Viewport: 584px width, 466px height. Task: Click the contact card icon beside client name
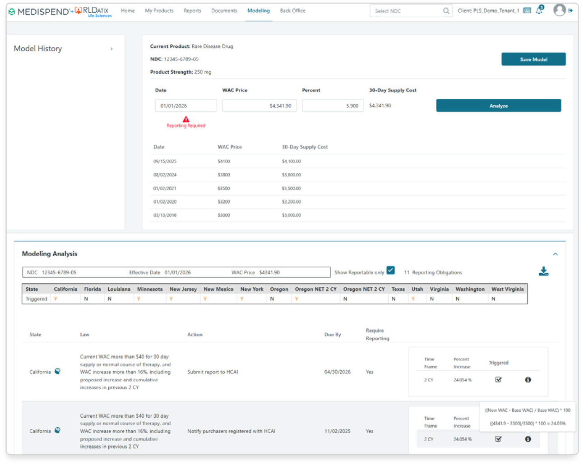point(527,10)
